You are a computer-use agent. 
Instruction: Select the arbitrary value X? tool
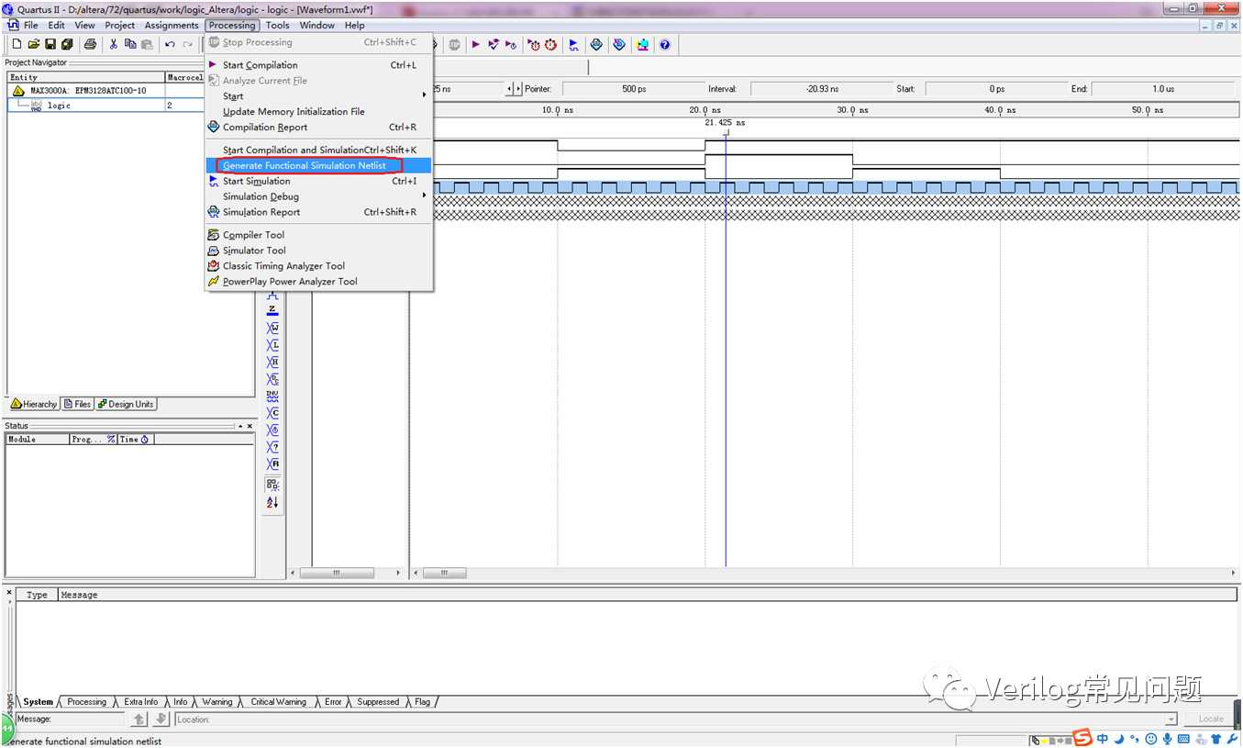click(x=272, y=447)
